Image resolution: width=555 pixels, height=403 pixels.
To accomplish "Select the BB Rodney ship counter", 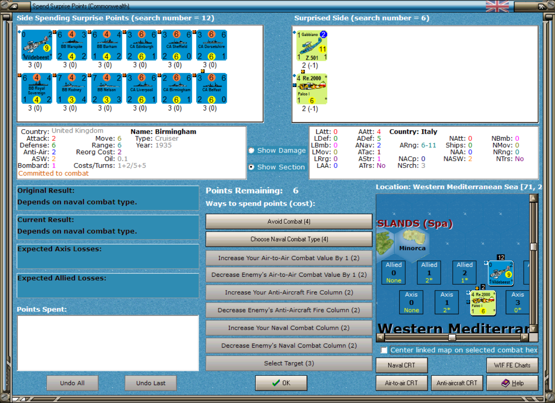I will click(x=72, y=88).
